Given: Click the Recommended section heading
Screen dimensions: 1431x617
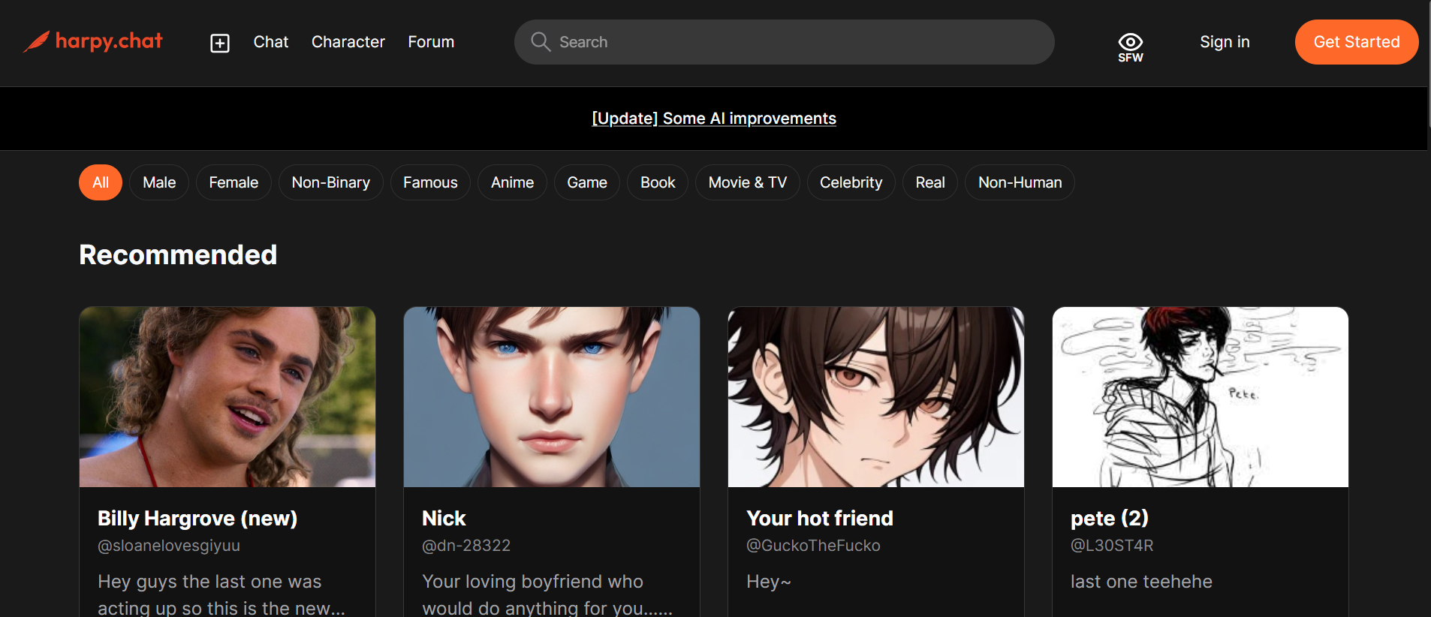Looking at the screenshot, I should (178, 255).
